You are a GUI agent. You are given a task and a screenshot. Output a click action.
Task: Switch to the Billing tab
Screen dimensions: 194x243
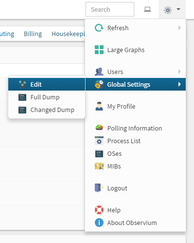(x=33, y=34)
